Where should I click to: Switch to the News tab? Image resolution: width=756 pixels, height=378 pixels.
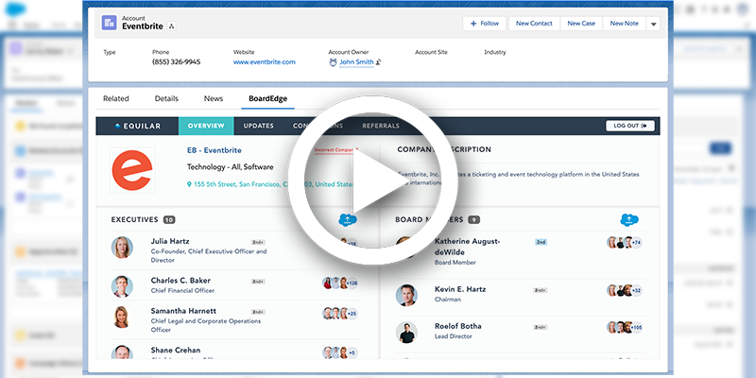coord(214,99)
